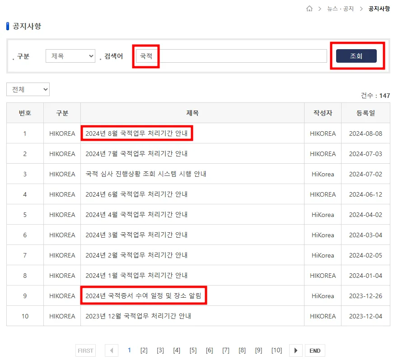
Task: Open notice 2024년 1월 국적업무 처리기간 안내
Action: coord(136,275)
